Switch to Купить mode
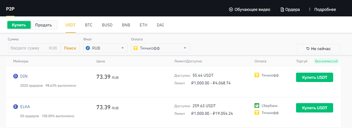Image resolution: width=352 pixels, height=128 pixels. (x=19, y=25)
